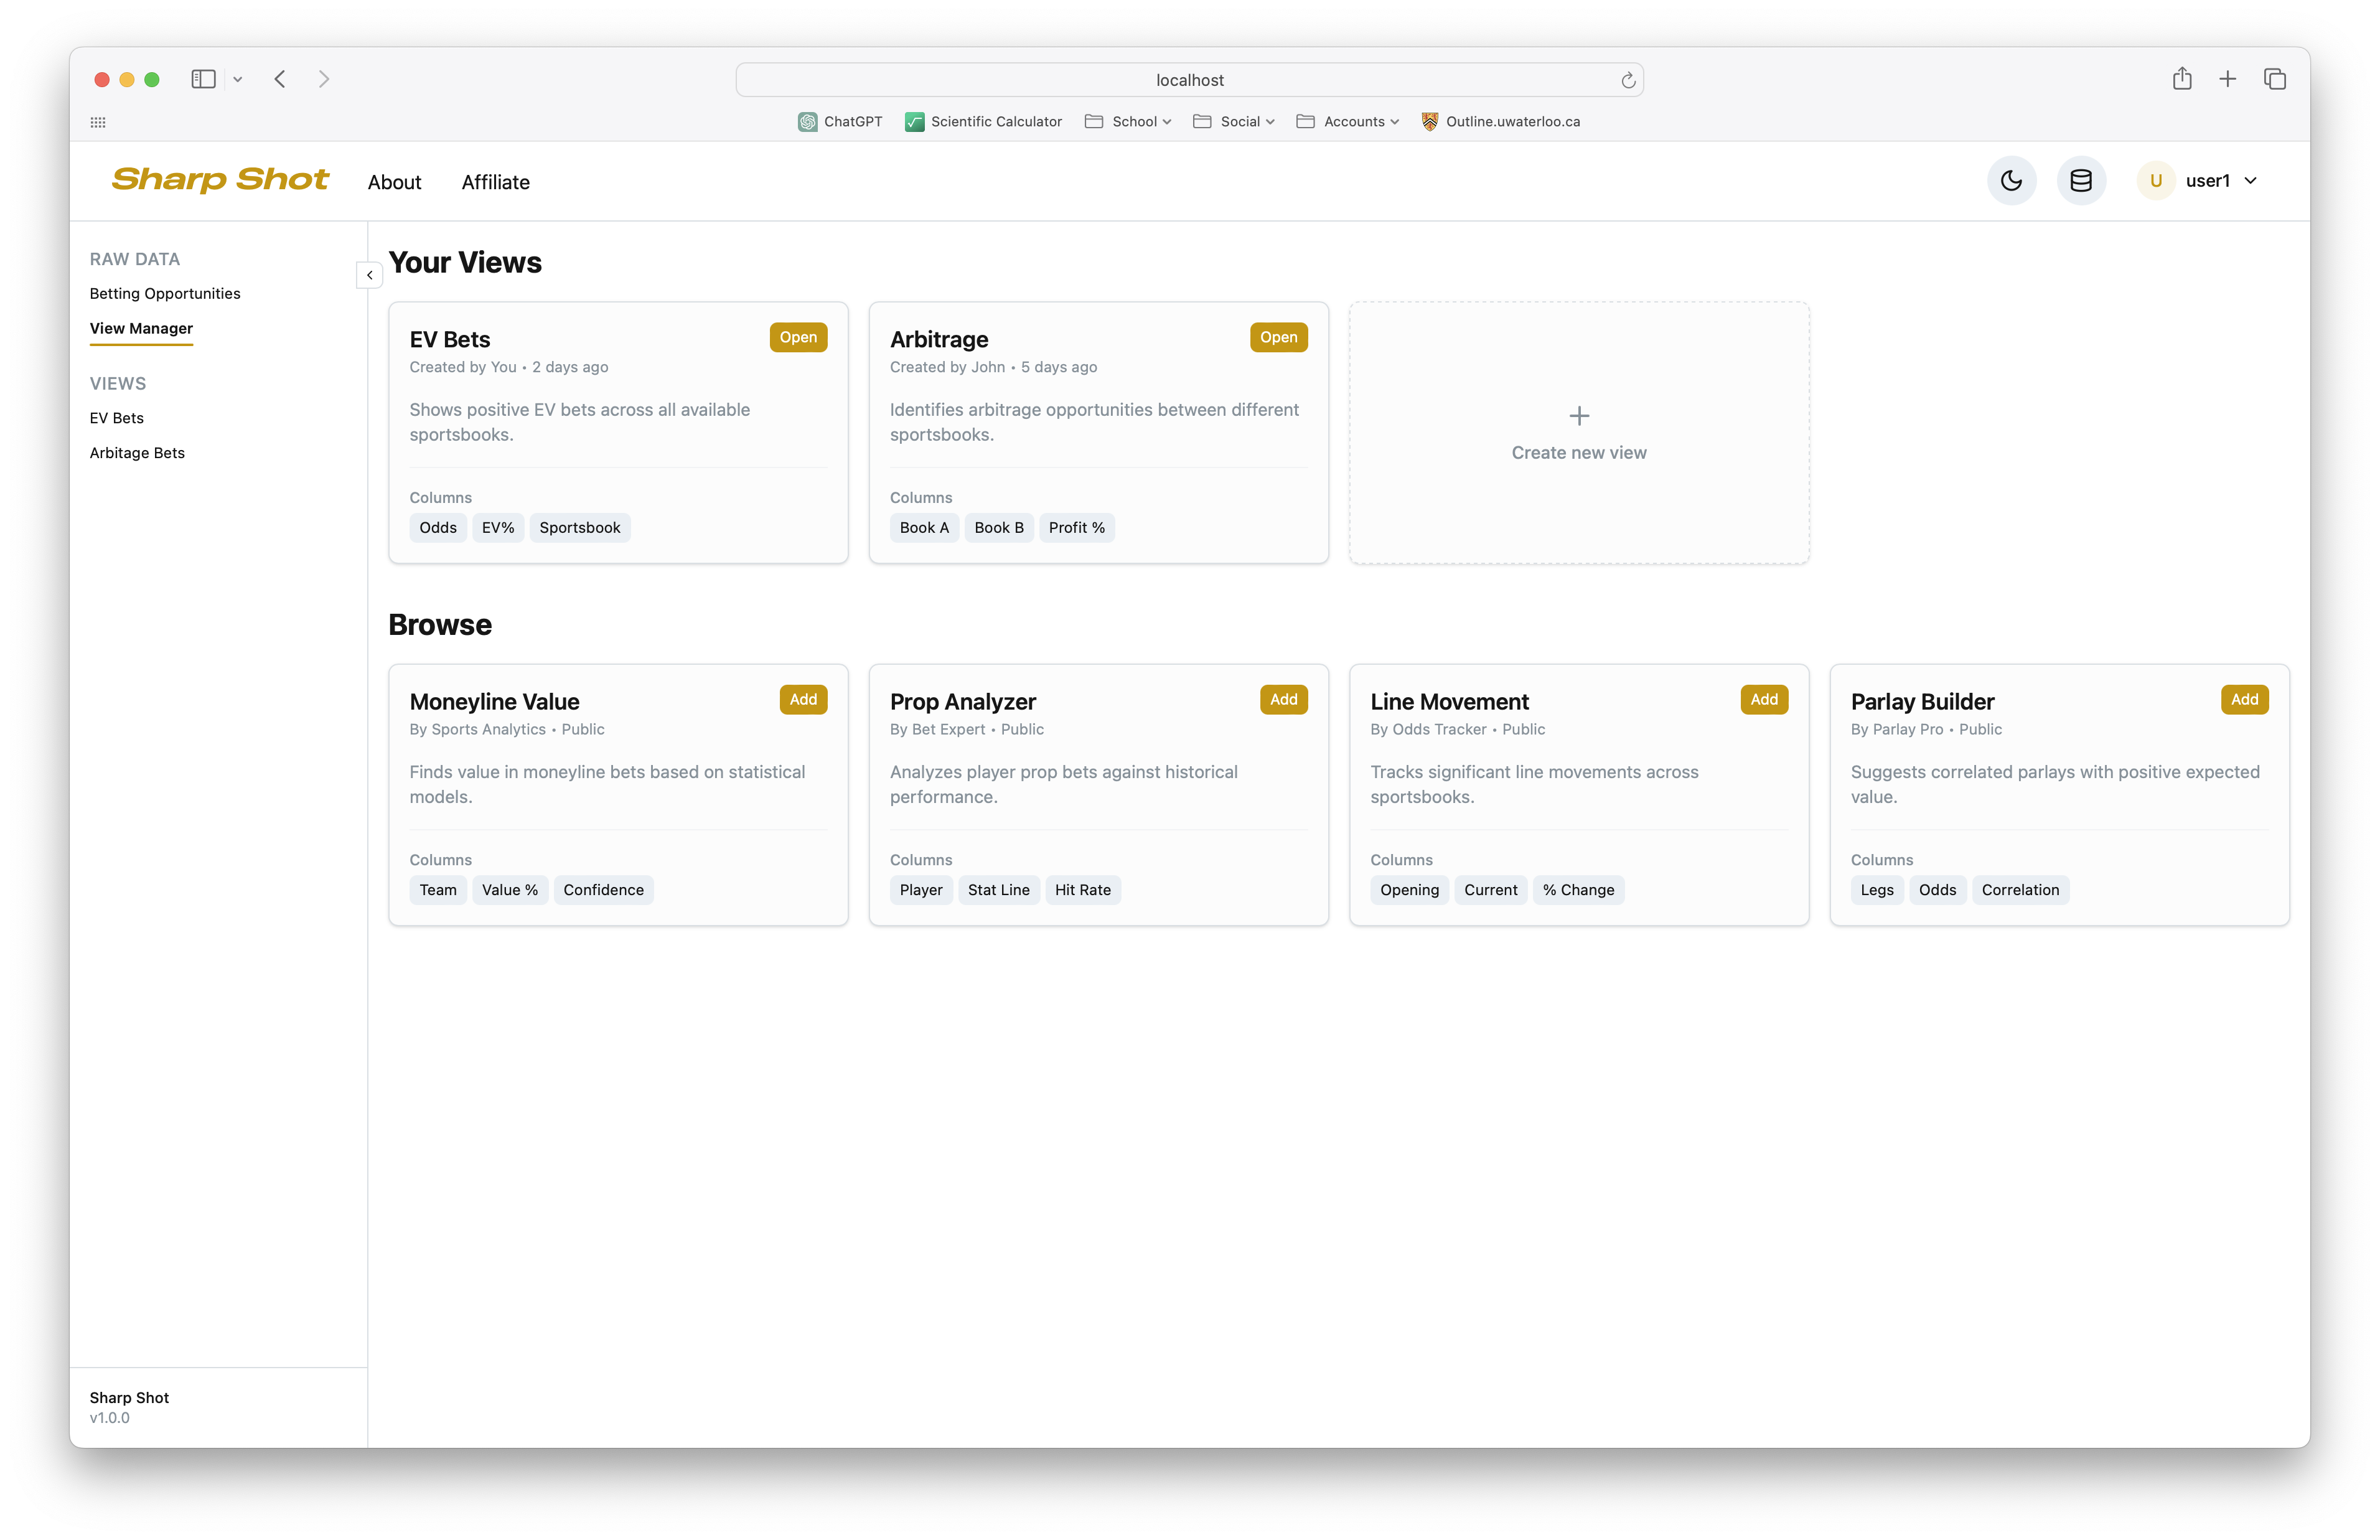Image resolution: width=2380 pixels, height=1540 pixels.
Task: Open the EV Bets view card
Action: 798,337
